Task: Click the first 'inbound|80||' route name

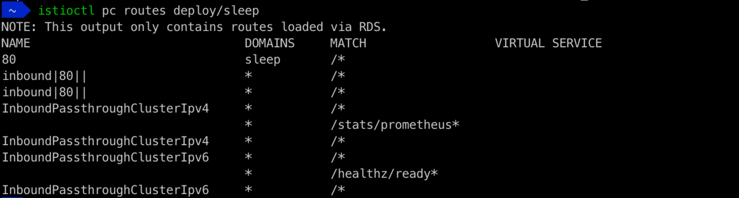Action: [x=44, y=76]
